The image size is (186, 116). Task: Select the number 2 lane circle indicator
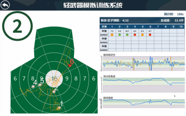coord(17,26)
